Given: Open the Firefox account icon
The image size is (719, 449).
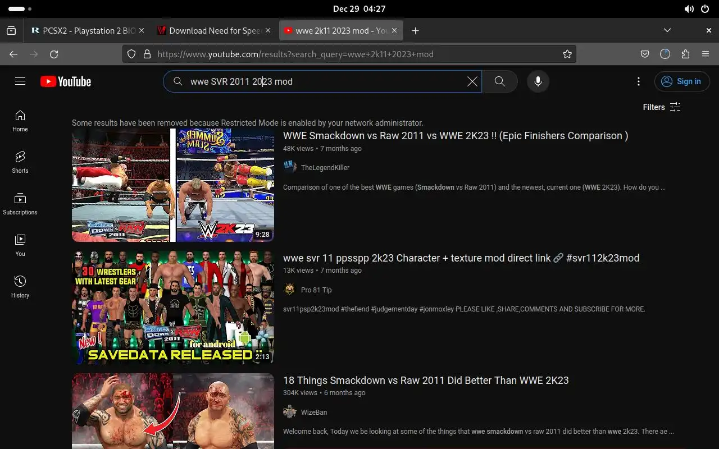Looking at the screenshot, I should pos(665,54).
